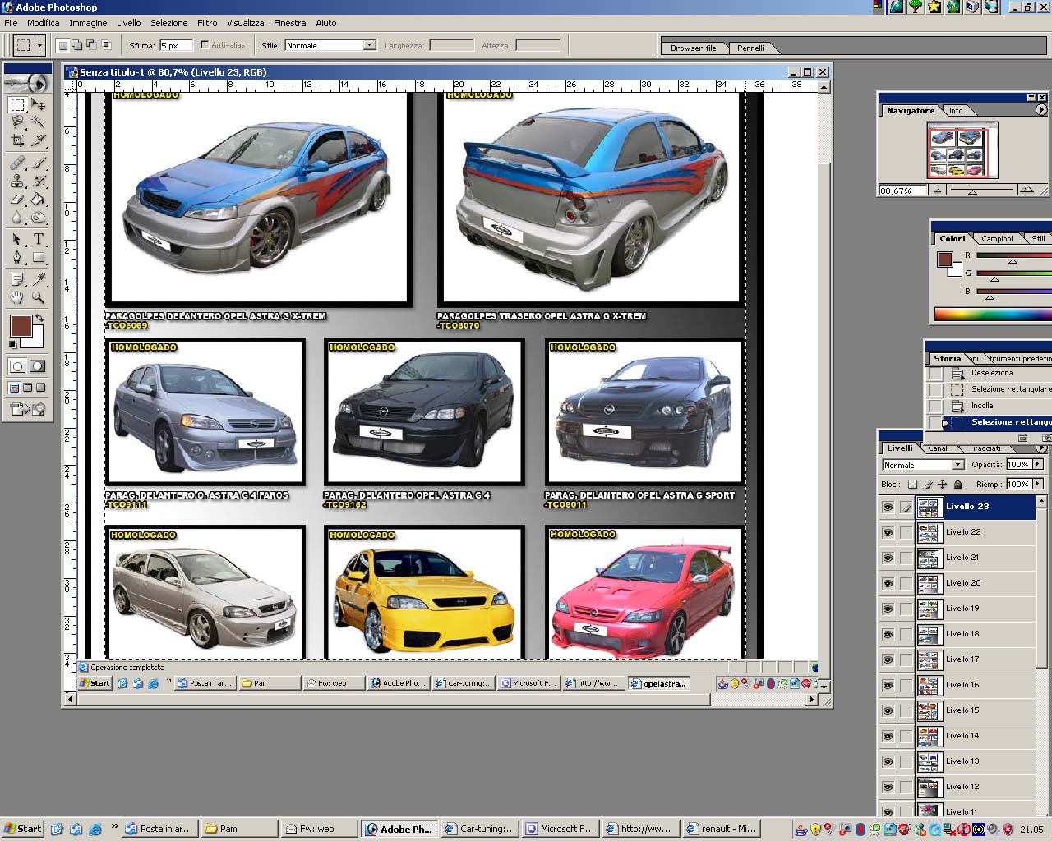This screenshot has width=1052, height=841.
Task: Select the Clone Stamp tool
Action: (x=17, y=181)
